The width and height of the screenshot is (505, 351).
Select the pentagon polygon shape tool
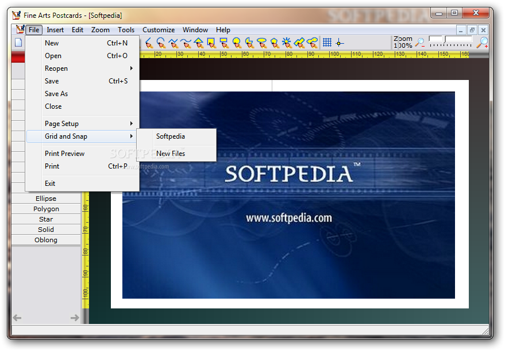tap(275, 43)
